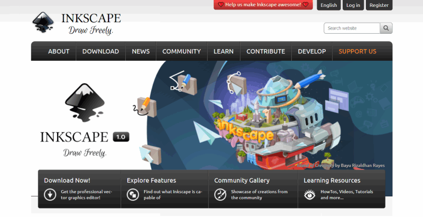Viewport: 423px width, 217px height.
Task: Click 'HowTos, Videos, Tutorials and more...' text
Action: point(347,195)
